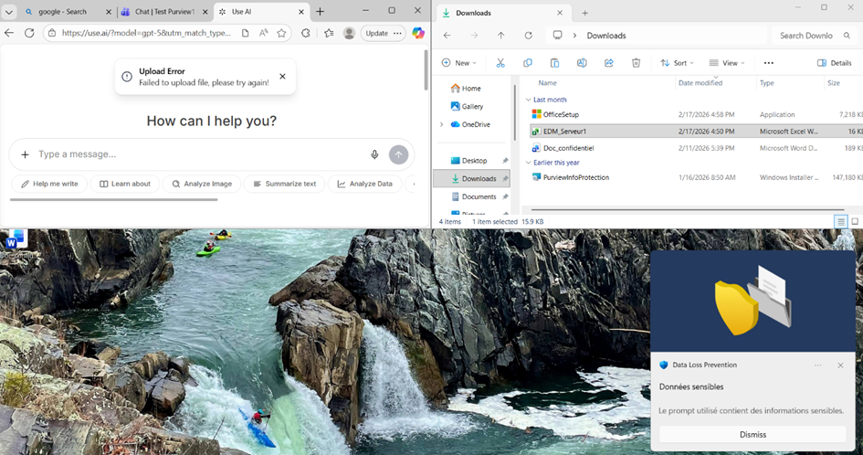
Task: Click the microphone icon in message box
Action: (374, 154)
